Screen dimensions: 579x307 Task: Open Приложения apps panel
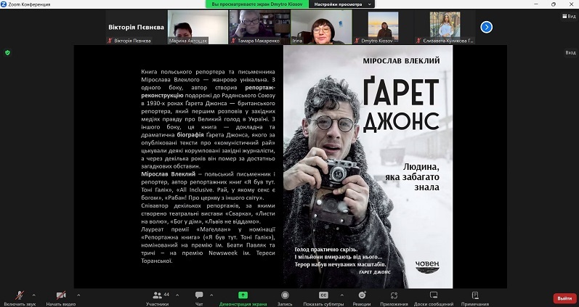pos(394,298)
